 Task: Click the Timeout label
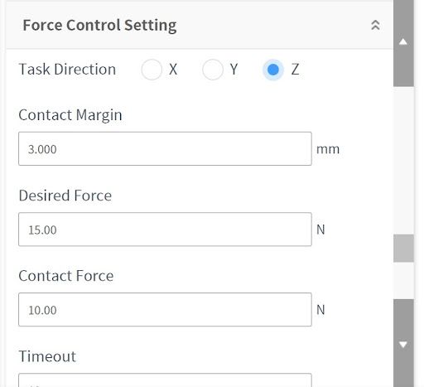click(x=47, y=356)
